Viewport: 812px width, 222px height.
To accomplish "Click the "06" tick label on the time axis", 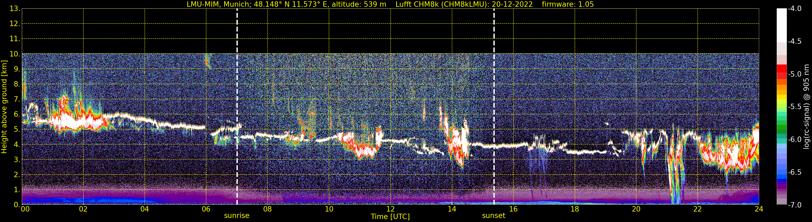I will pyautogui.click(x=206, y=209).
